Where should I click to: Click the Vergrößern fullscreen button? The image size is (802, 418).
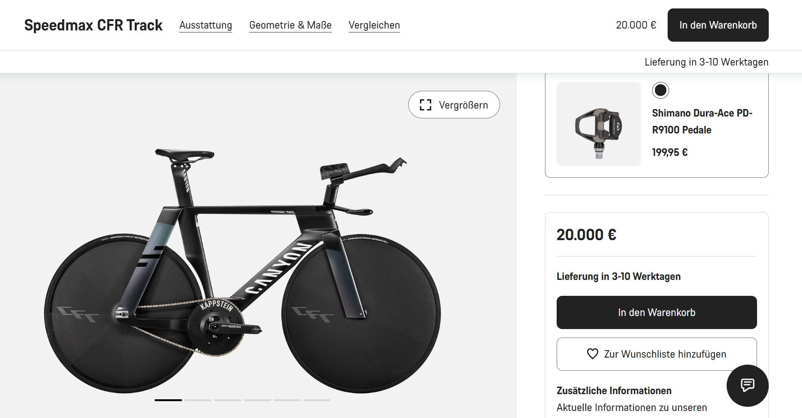(454, 105)
